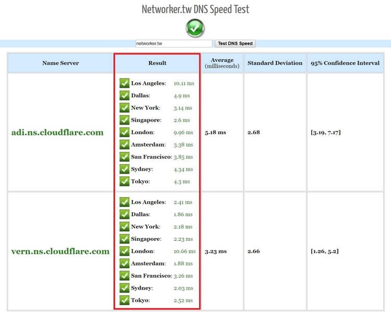Click the check icon beside Amsterdam 1.88 ms

(x=125, y=264)
